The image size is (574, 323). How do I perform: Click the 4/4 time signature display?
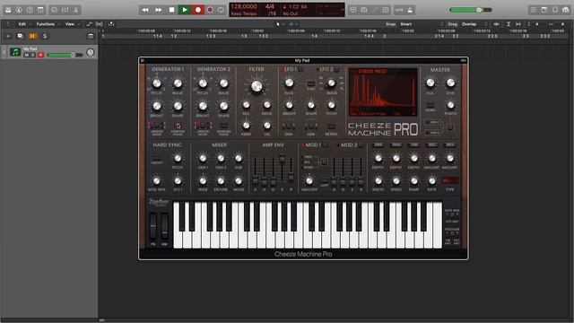tap(270, 6)
